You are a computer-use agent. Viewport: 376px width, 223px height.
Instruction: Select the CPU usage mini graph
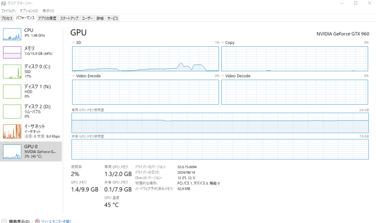[x=12, y=34]
